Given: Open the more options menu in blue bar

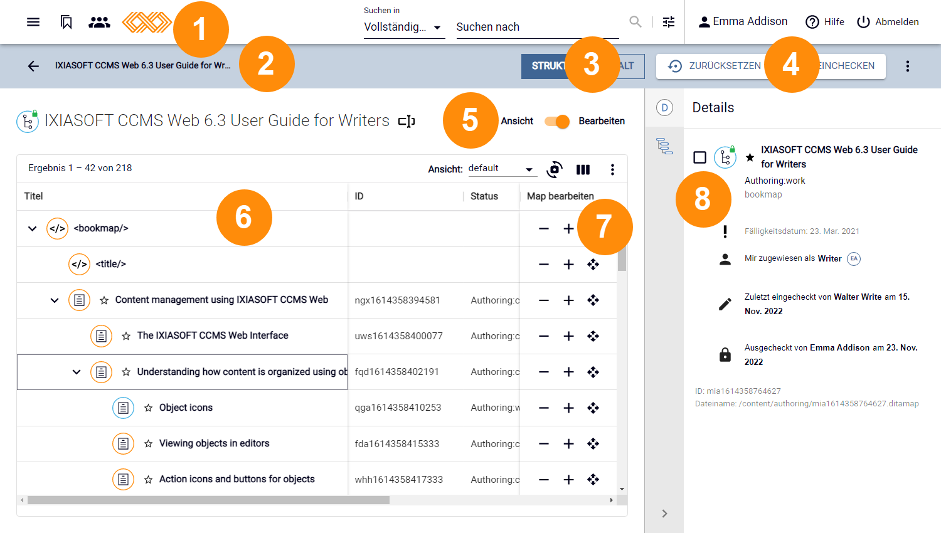Looking at the screenshot, I should click(907, 66).
